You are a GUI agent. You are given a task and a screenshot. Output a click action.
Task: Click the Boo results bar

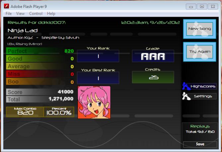tap(40, 82)
